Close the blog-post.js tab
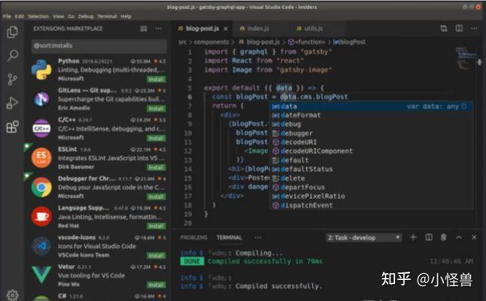Viewport: 486px width, 301px height. tap(225, 28)
